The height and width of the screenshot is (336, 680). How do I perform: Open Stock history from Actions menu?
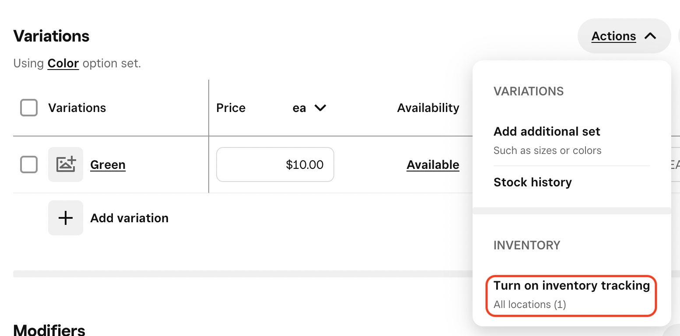[533, 182]
